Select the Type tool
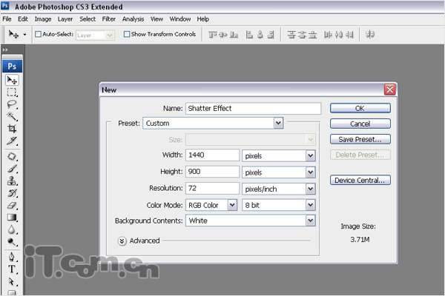 (x=12, y=269)
